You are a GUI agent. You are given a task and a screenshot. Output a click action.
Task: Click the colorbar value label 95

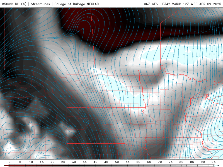pyautogui.click(x=214, y=162)
